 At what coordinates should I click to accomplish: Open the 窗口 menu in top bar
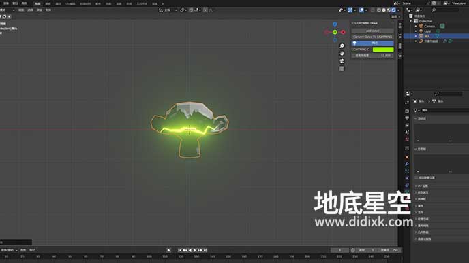[x=15, y=3]
